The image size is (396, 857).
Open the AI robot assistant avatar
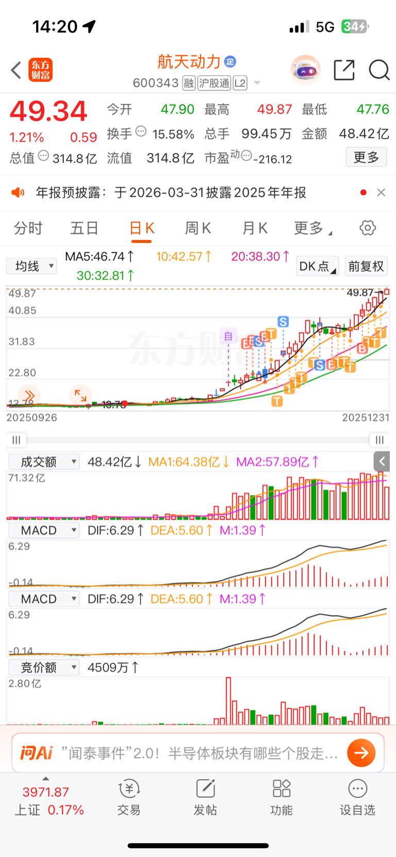pos(305,70)
